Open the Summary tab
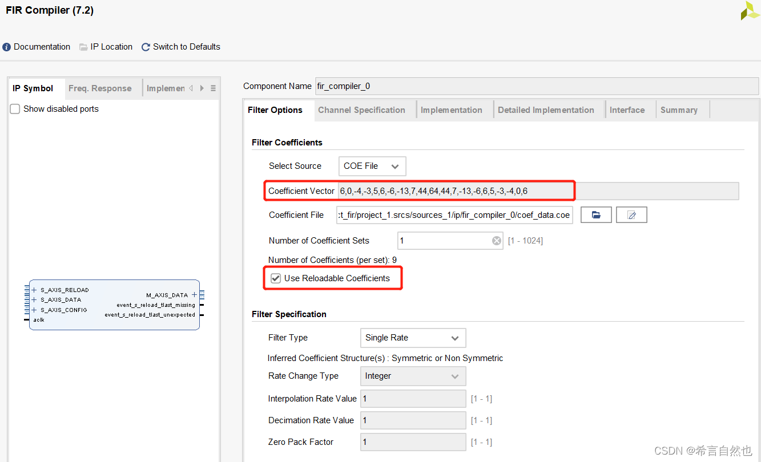Image resolution: width=761 pixels, height=462 pixels. [x=679, y=110]
